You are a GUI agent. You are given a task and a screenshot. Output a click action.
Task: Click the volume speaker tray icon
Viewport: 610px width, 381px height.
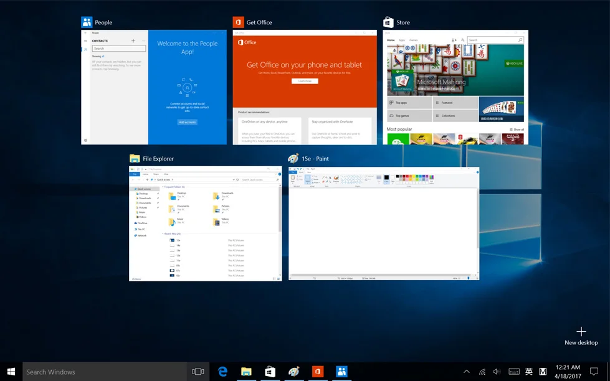[x=497, y=372]
